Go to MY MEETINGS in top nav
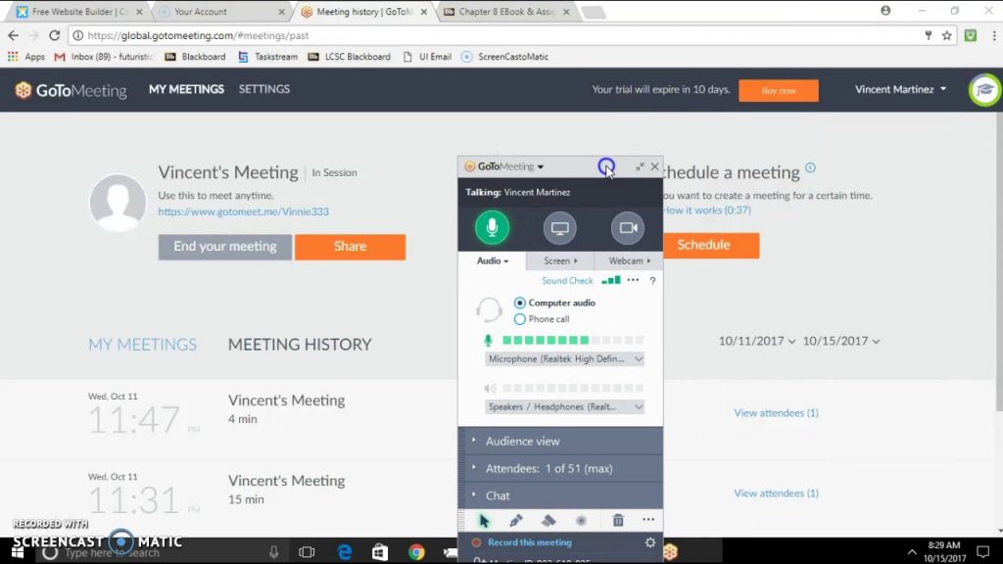This screenshot has width=1003, height=564. coord(186,89)
